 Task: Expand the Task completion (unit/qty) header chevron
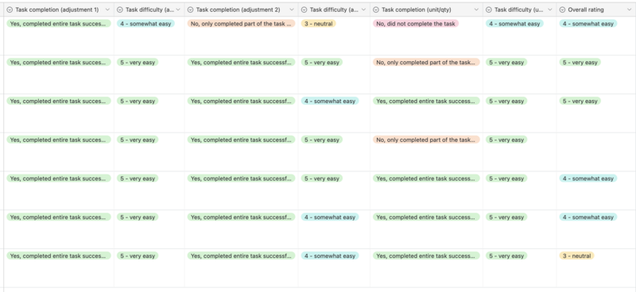pyautogui.click(x=476, y=10)
